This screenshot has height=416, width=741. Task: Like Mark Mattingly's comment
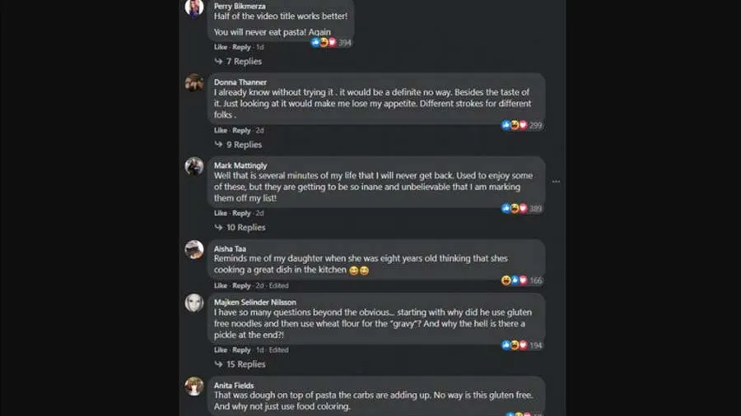220,213
